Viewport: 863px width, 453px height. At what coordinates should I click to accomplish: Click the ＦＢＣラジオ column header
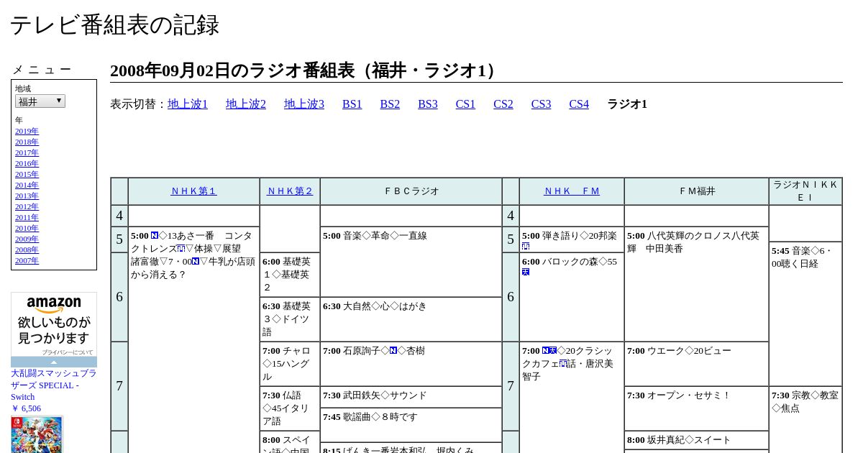411,191
